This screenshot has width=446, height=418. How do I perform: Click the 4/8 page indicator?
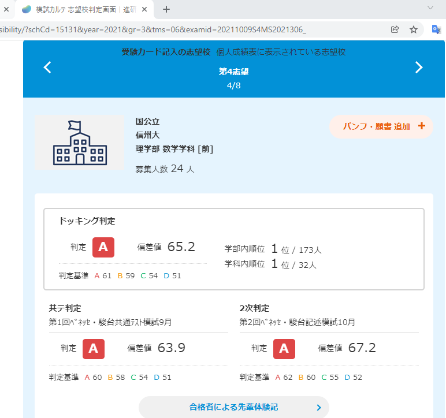[233, 85]
